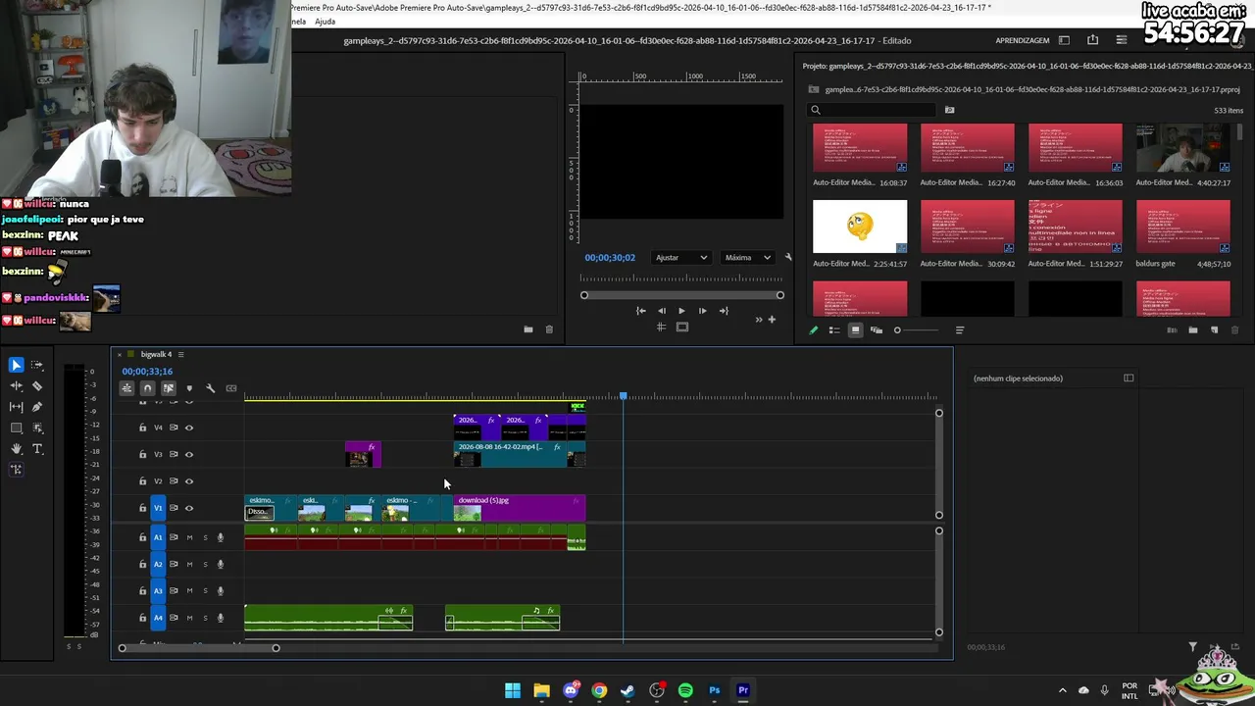Select the Rectangle tool
The width and height of the screenshot is (1255, 706).
[x=16, y=429]
